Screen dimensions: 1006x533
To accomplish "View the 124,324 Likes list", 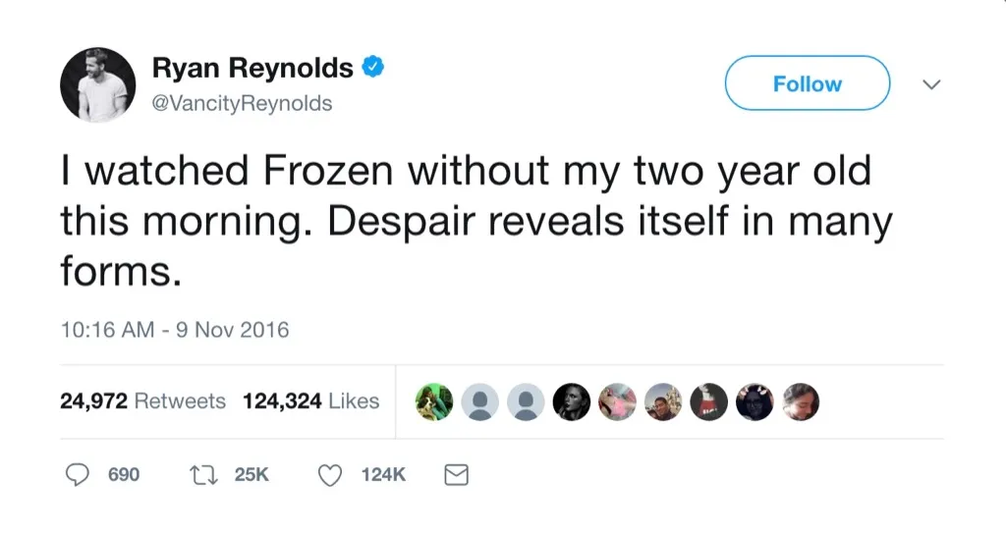I will pyautogui.click(x=310, y=400).
